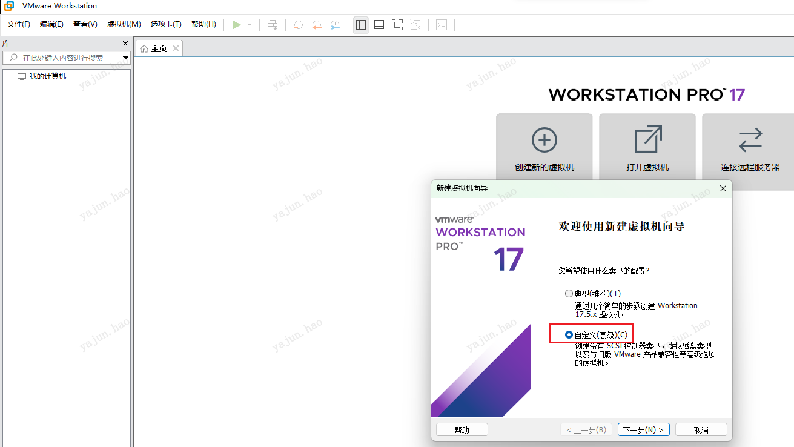Open the 帮助(H) menu

(203, 24)
